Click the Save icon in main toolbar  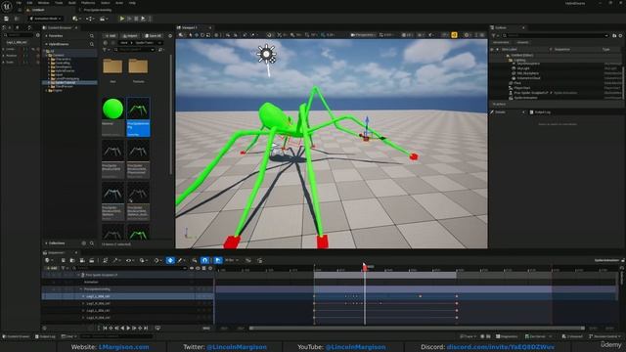[x=7, y=19]
